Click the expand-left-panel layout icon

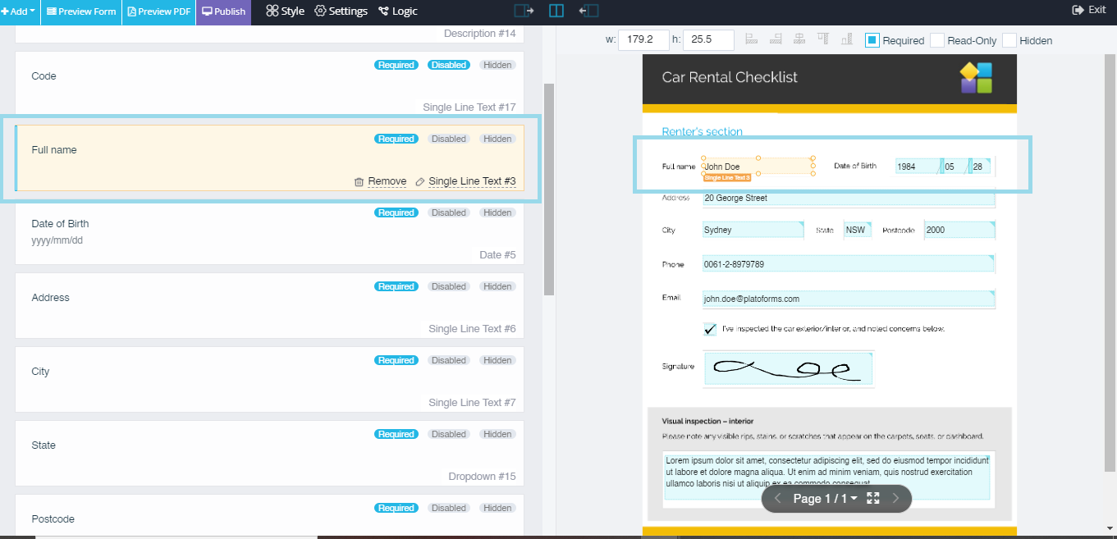pos(524,11)
